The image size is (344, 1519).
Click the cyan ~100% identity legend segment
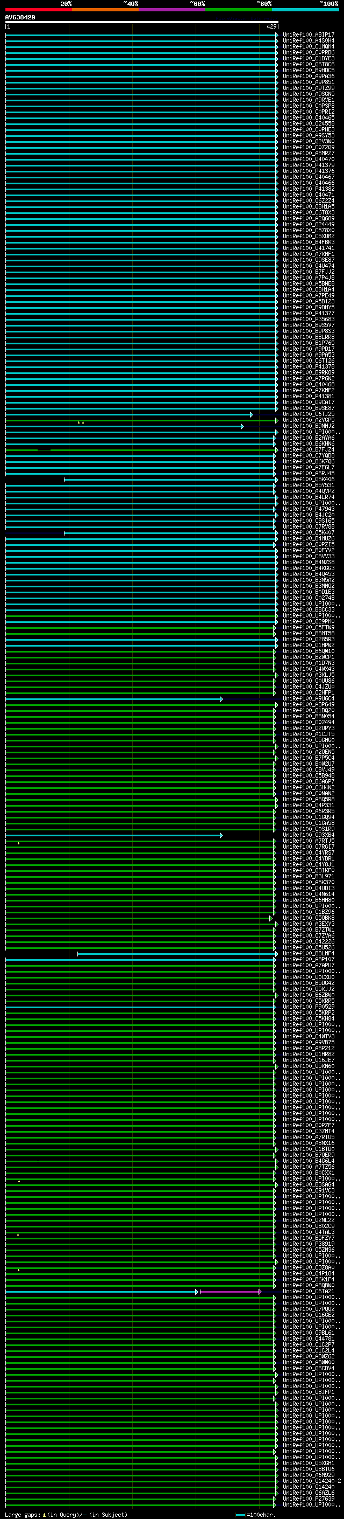(305, 10)
